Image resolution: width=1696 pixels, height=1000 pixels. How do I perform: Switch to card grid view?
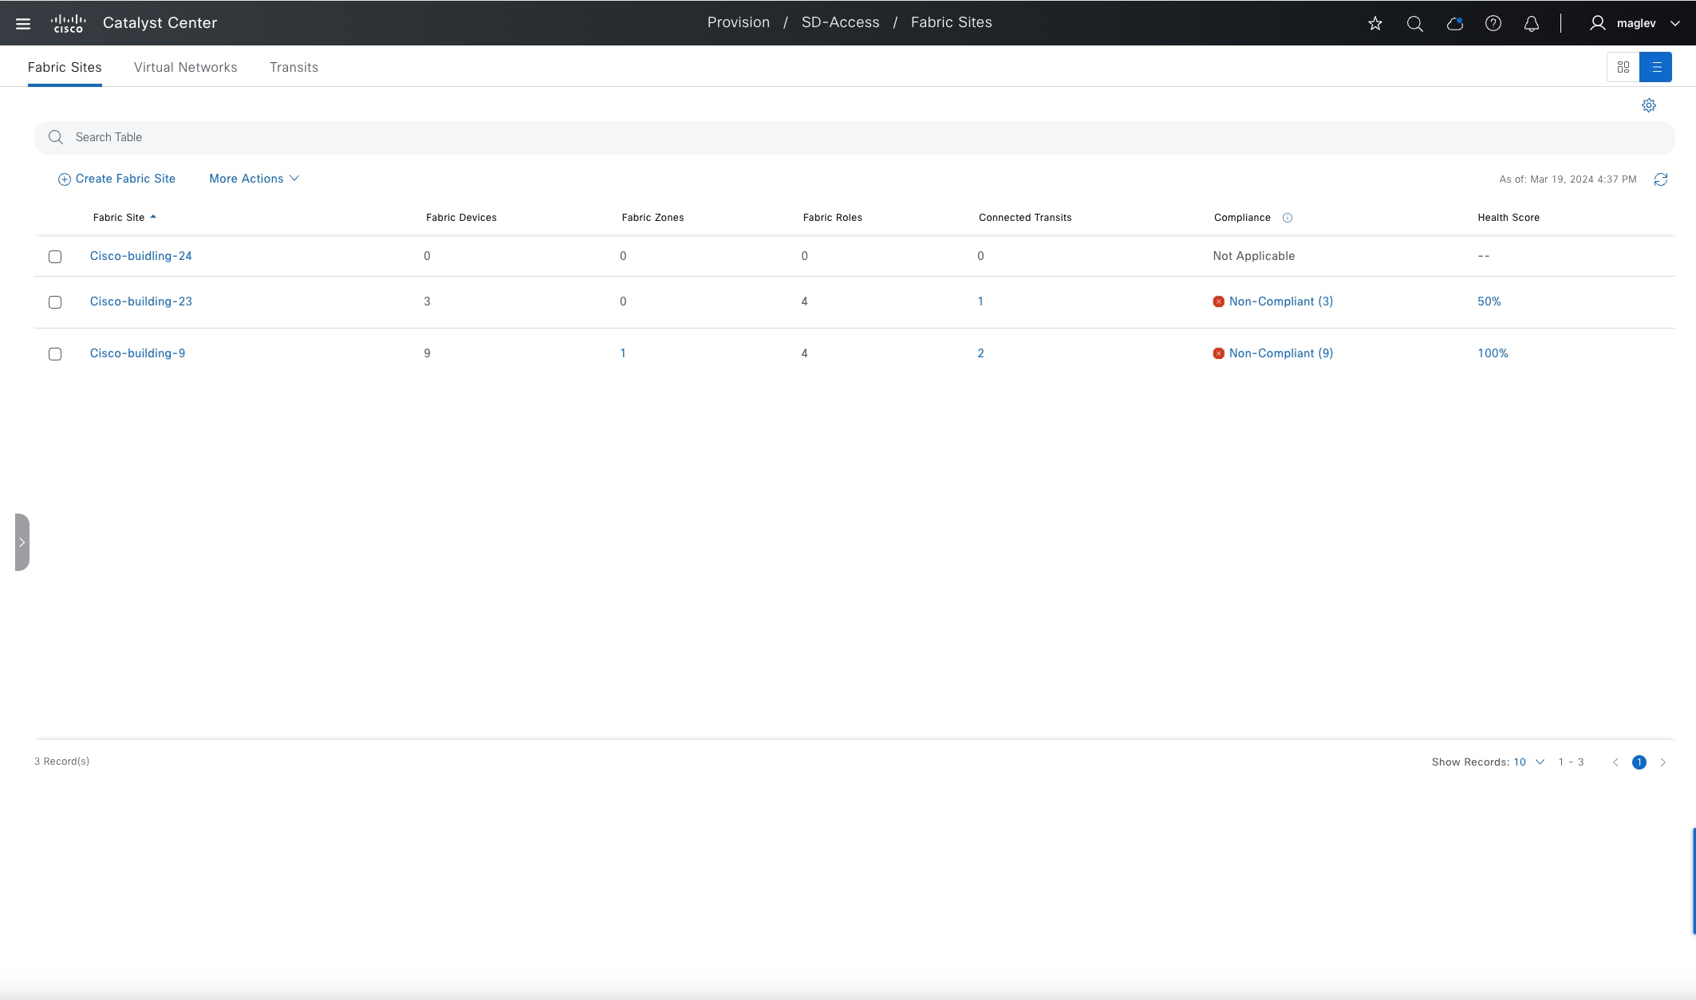tap(1623, 67)
